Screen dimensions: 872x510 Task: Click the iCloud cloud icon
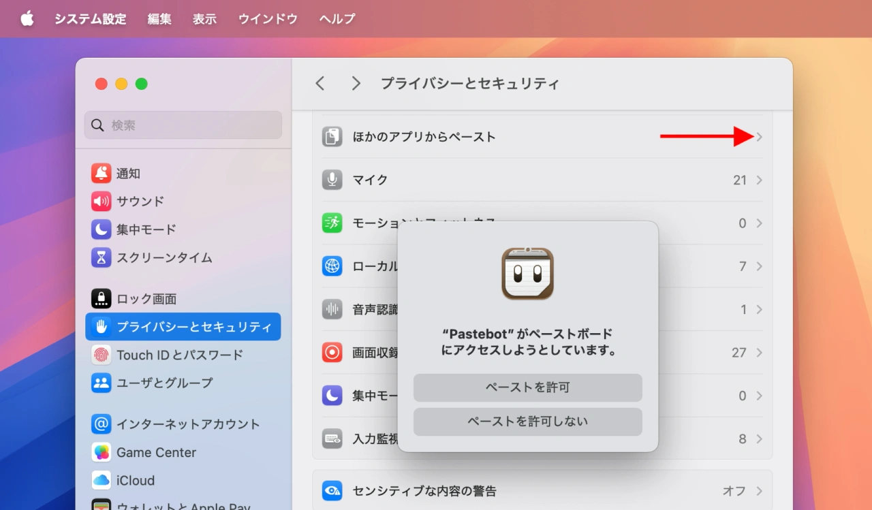[x=102, y=480]
